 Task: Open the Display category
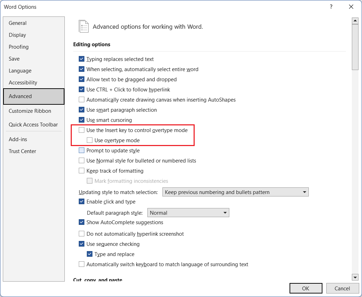[34, 35]
